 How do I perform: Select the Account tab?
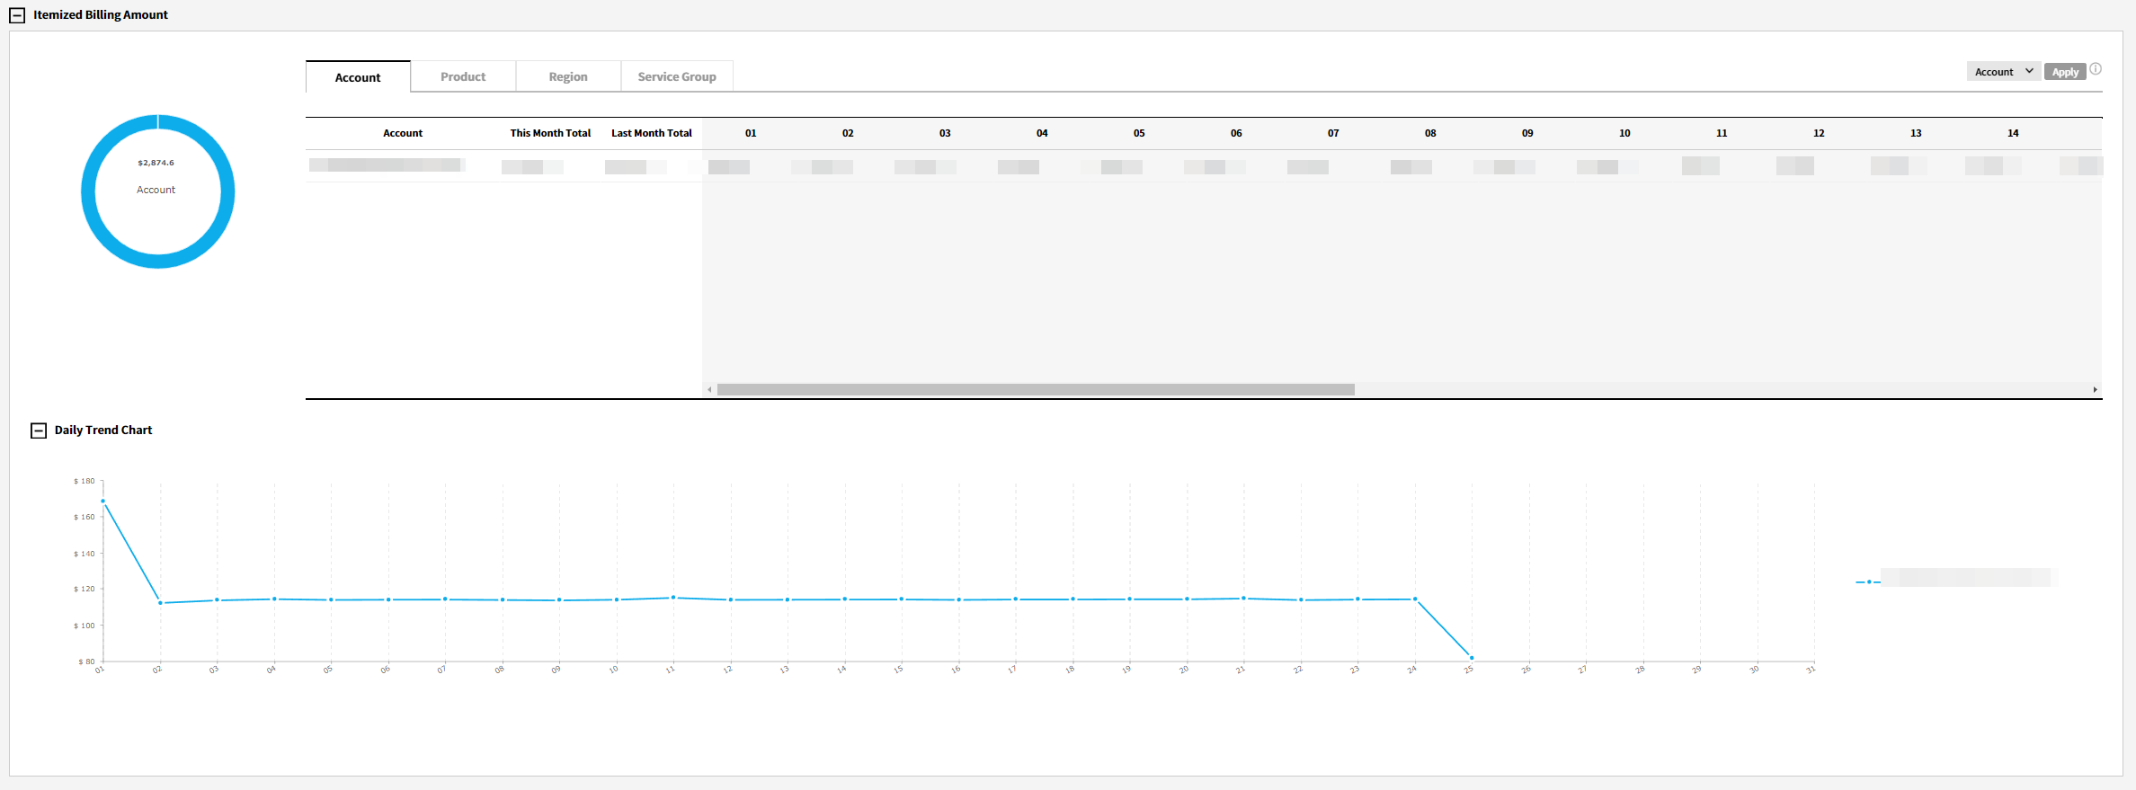tap(358, 77)
